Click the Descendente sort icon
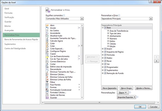 pyautogui.click(x=47, y=69)
